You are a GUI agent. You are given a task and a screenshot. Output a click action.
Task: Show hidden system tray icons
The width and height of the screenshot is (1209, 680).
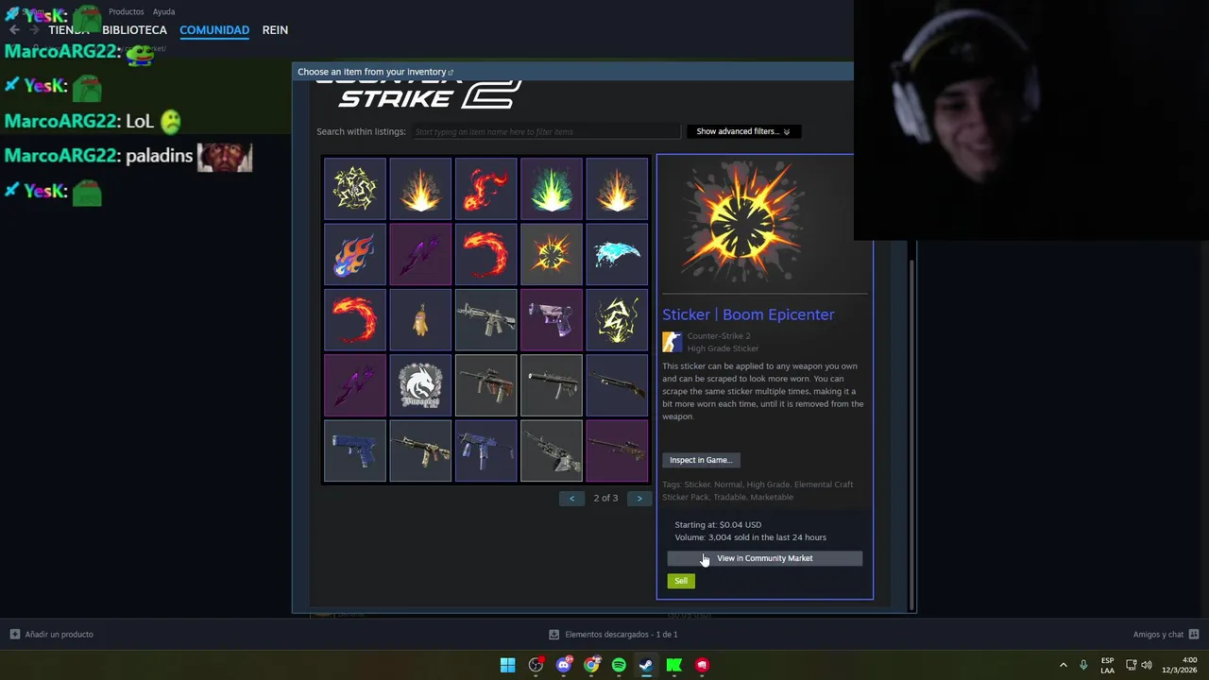[1063, 665]
